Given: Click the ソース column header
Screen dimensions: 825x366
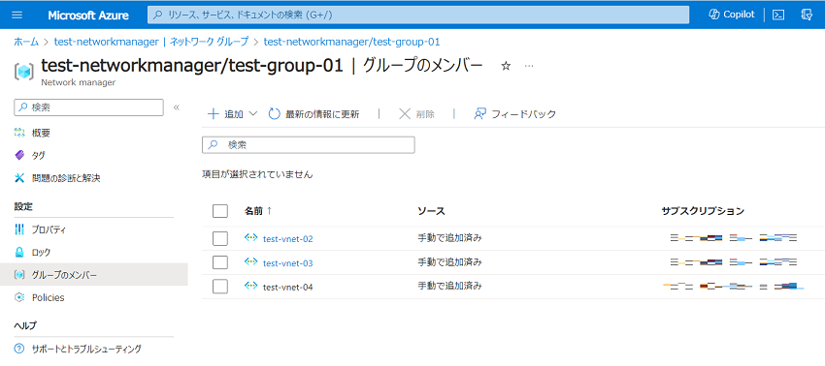Looking at the screenshot, I should tap(431, 211).
